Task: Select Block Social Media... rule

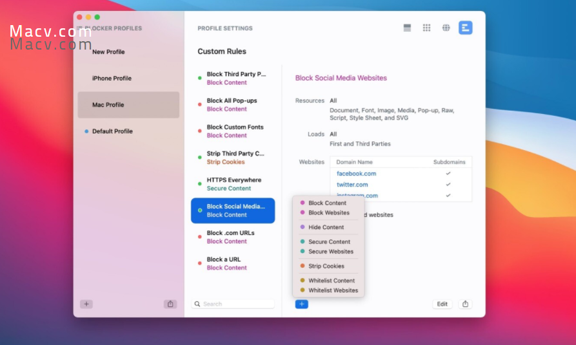Action: click(233, 210)
